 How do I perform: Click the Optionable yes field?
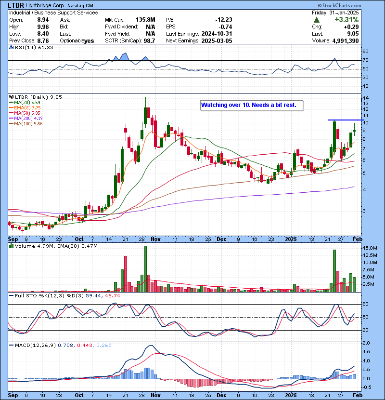pos(77,41)
